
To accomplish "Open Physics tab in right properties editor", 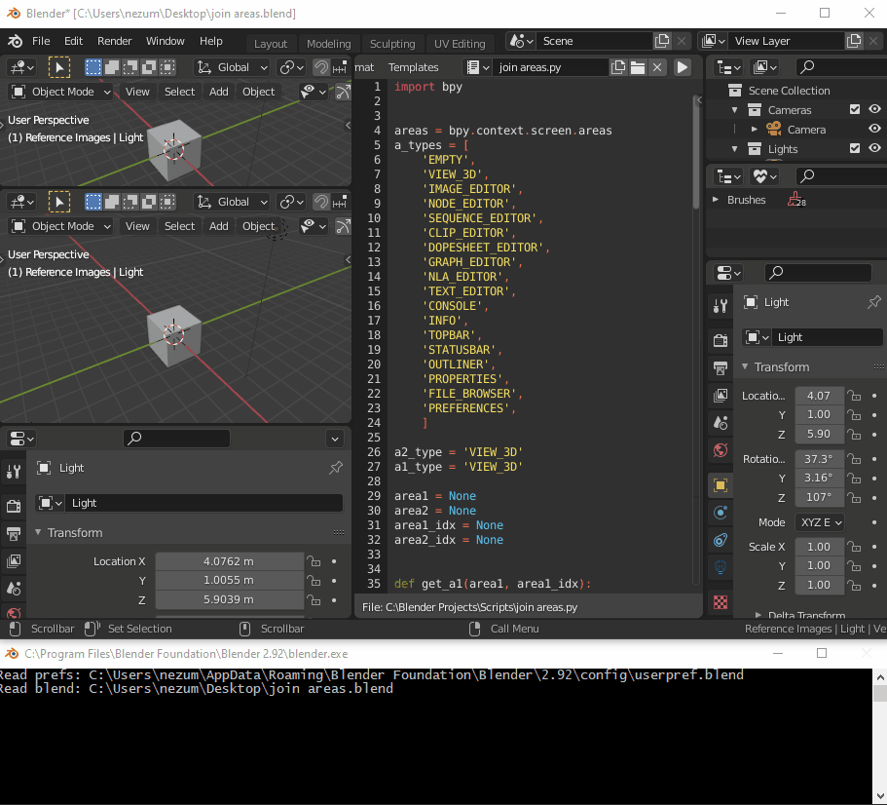I will click(721, 513).
